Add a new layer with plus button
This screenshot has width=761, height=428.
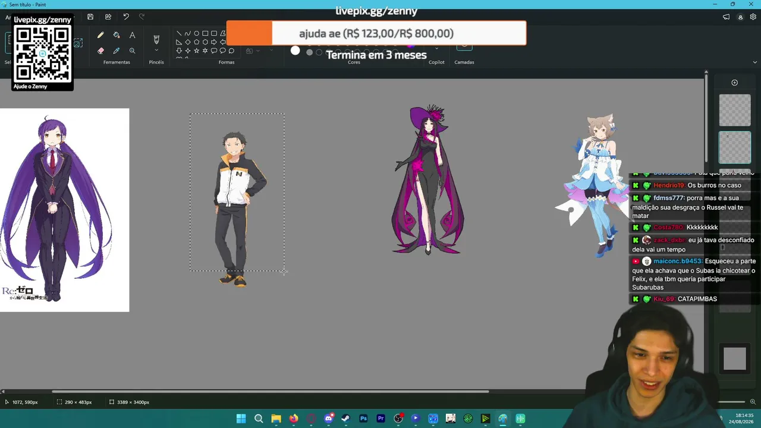pos(735,83)
